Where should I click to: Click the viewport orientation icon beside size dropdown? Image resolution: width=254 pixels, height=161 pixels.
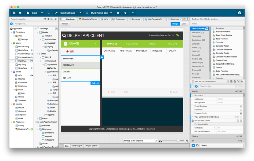(160, 141)
